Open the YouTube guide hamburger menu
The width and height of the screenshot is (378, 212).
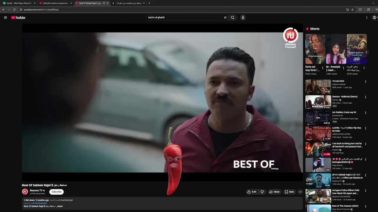(x=5, y=18)
